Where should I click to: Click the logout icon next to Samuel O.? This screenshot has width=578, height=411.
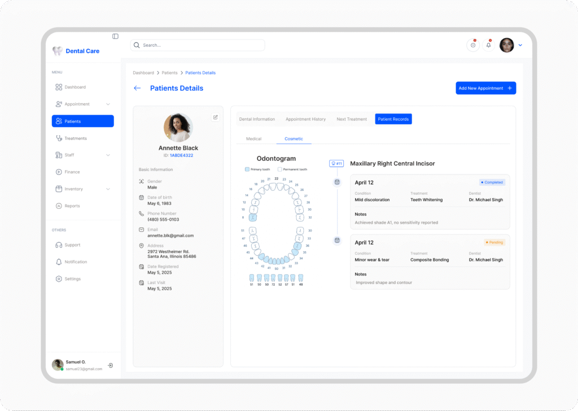click(111, 365)
